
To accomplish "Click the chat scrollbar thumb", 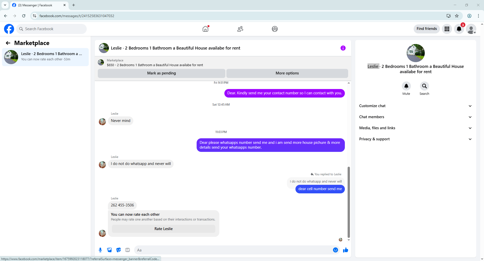I will point(349,202).
